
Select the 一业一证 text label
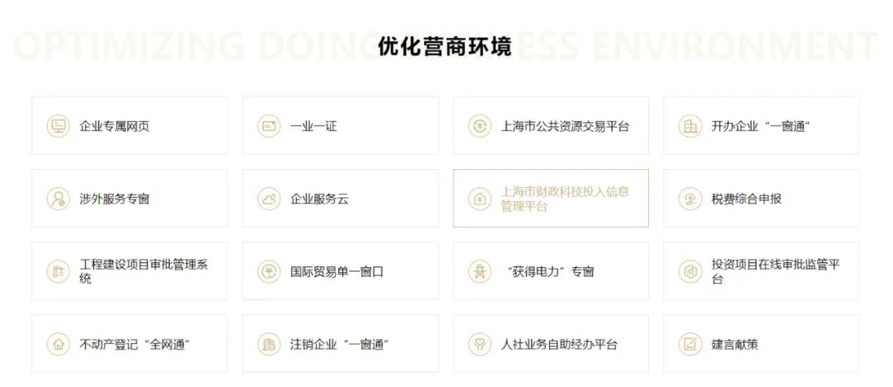[x=314, y=126]
